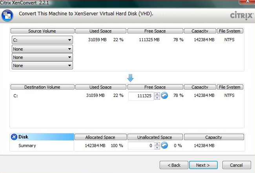Expand the fourth source volume None dropdown

(x=42, y=66)
